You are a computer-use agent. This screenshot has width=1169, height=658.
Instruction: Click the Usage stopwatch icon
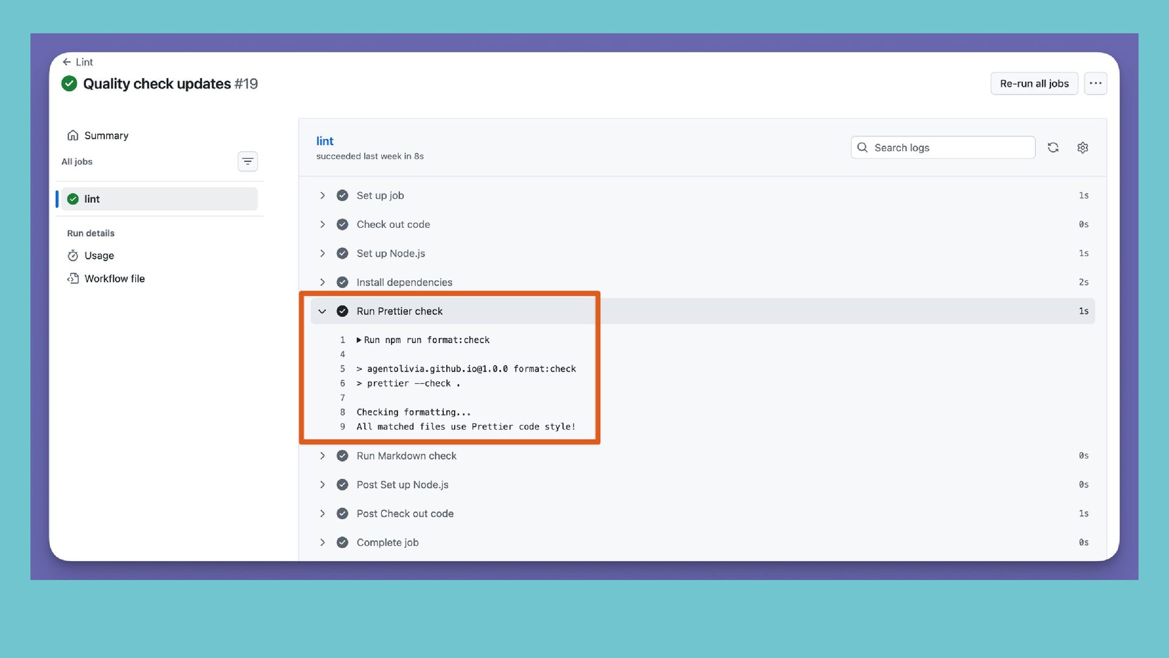tap(73, 255)
